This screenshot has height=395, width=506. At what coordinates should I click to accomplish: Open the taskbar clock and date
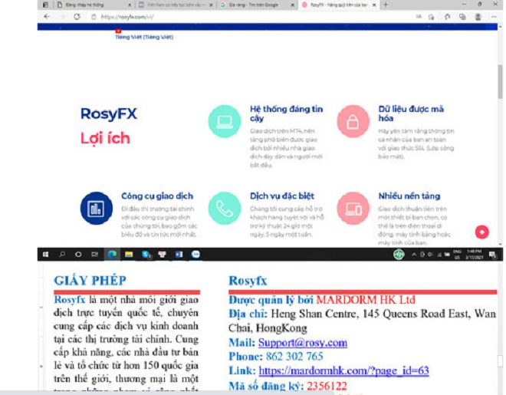[x=474, y=255]
